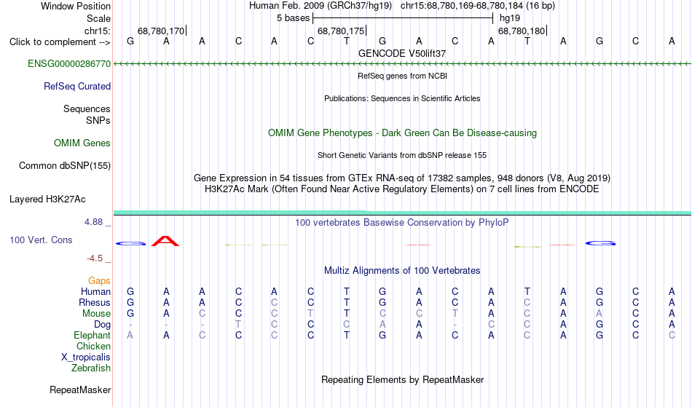The image size is (692, 407).
Task: Select the Human species row label
Action: pyautogui.click(x=95, y=292)
